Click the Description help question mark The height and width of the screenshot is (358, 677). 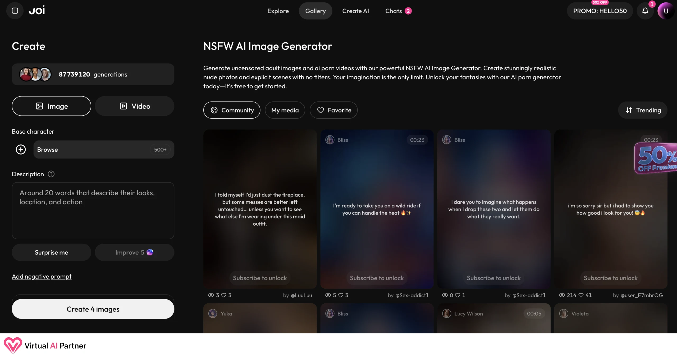(x=51, y=174)
